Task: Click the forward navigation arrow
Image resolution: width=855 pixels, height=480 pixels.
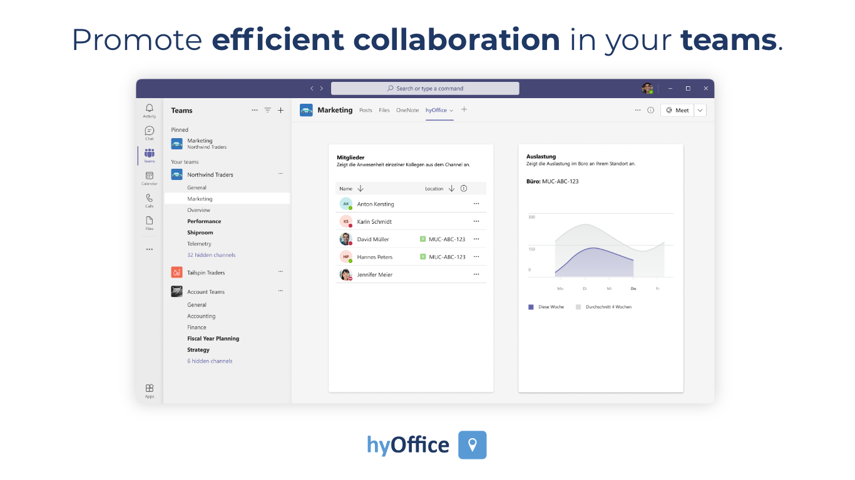Action: coord(322,88)
